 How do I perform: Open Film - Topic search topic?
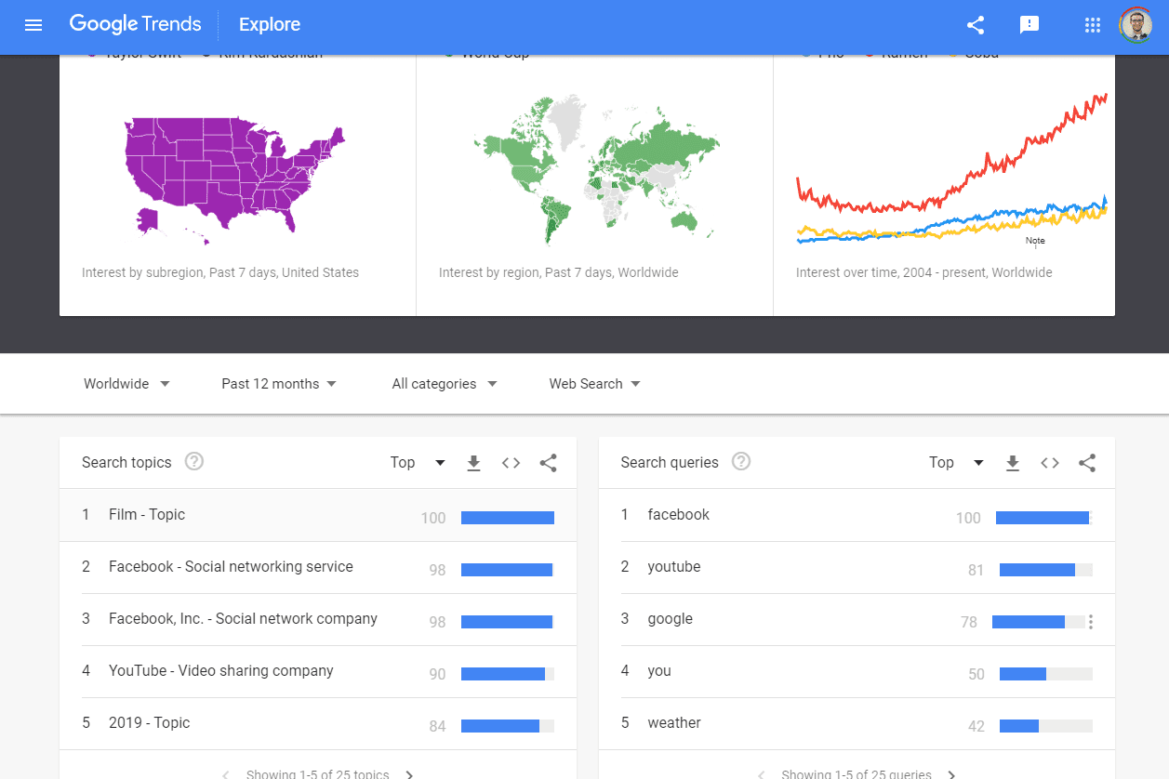[x=147, y=515]
